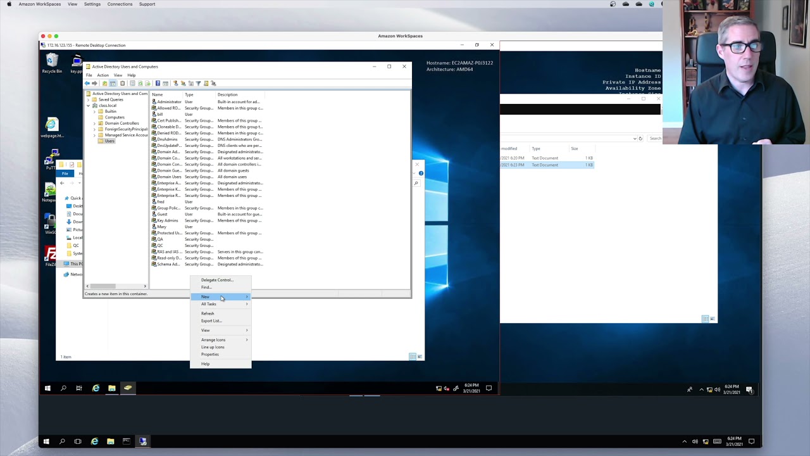The width and height of the screenshot is (810, 456).
Task: Click the Add to group toolbar icon
Action: [213, 84]
